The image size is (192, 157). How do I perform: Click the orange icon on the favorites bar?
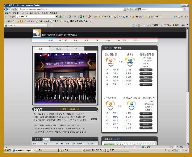click(21, 21)
